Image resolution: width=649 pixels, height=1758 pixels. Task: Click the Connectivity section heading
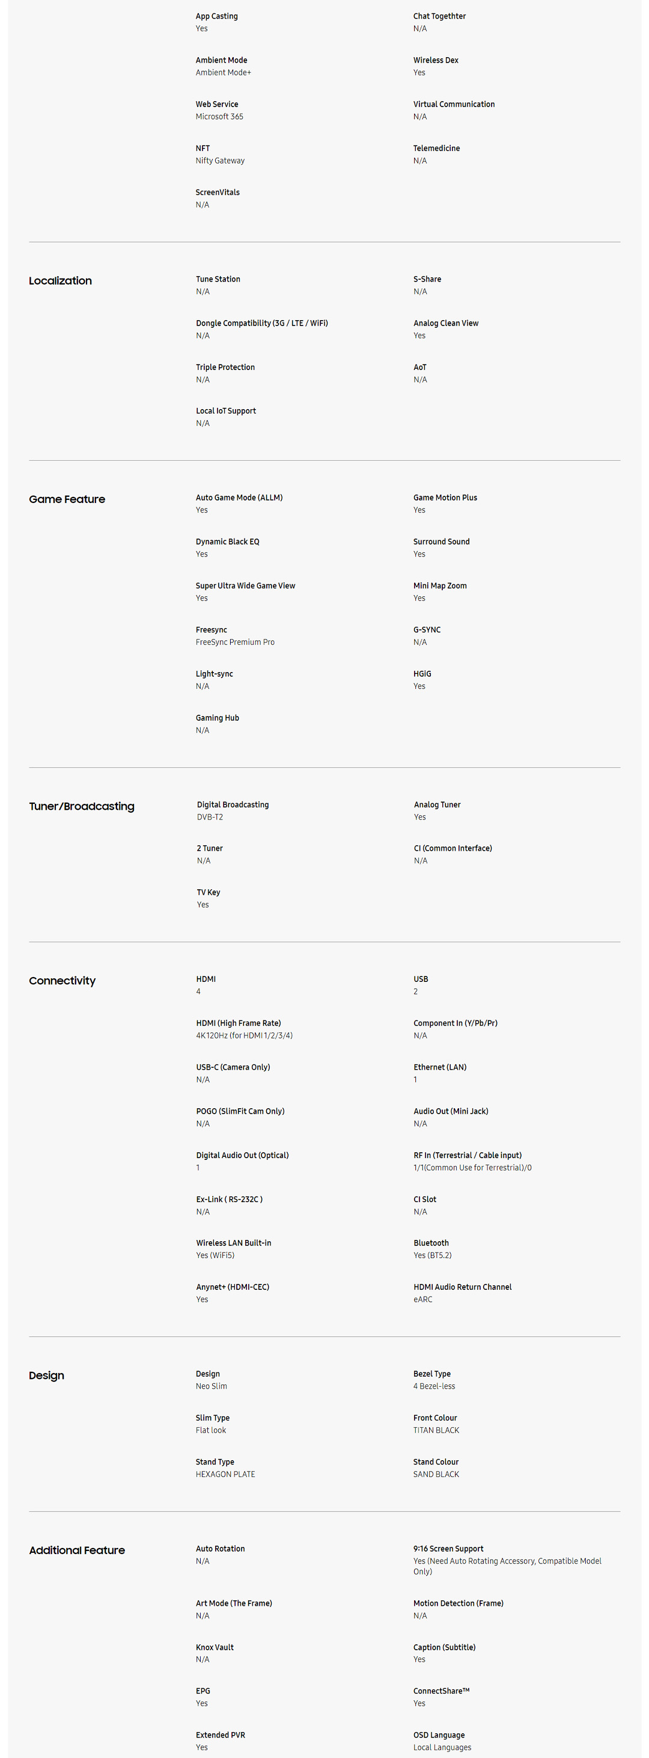point(62,981)
